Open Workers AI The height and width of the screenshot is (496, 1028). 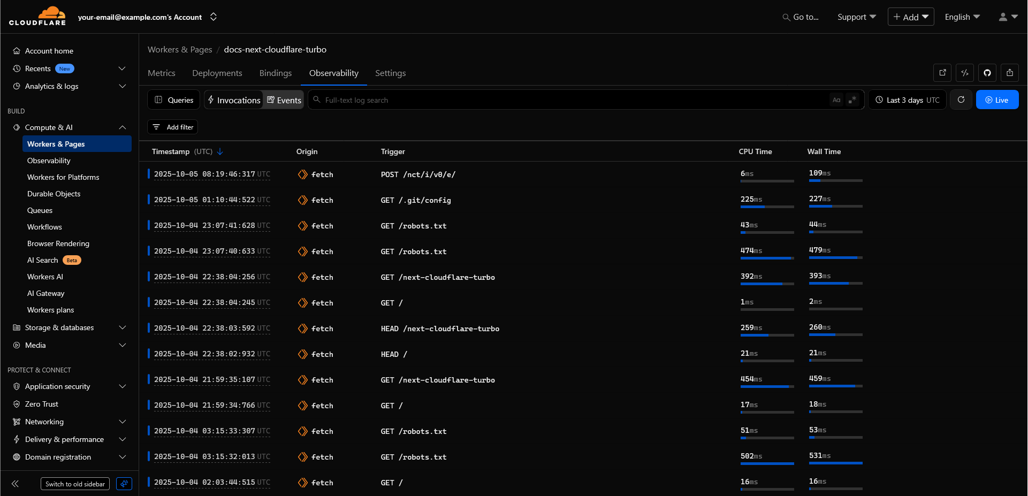45,277
